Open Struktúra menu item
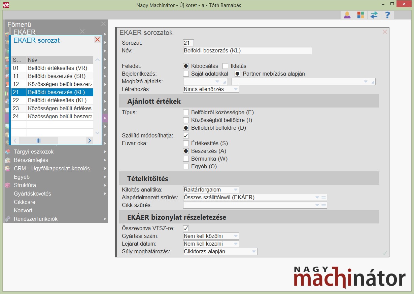The height and width of the screenshot is (294, 414). click(x=25, y=185)
